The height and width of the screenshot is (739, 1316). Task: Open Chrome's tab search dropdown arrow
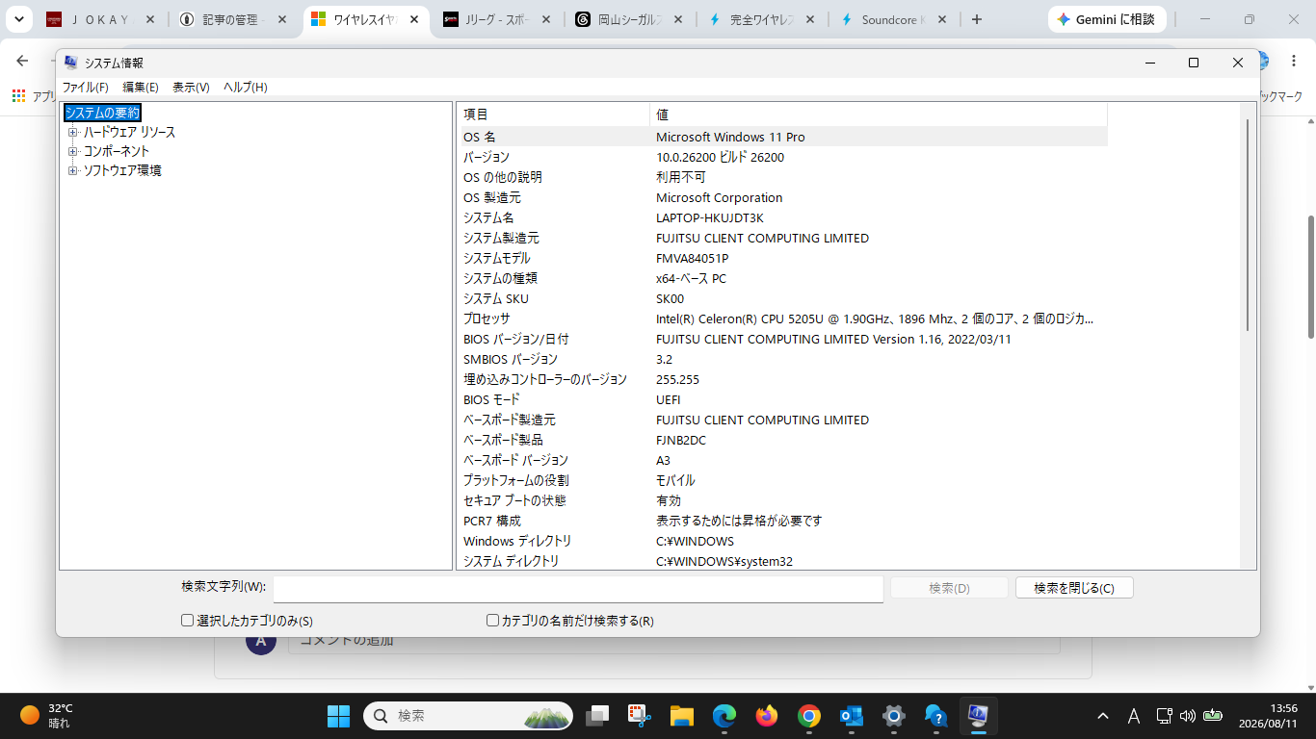tap(18, 19)
